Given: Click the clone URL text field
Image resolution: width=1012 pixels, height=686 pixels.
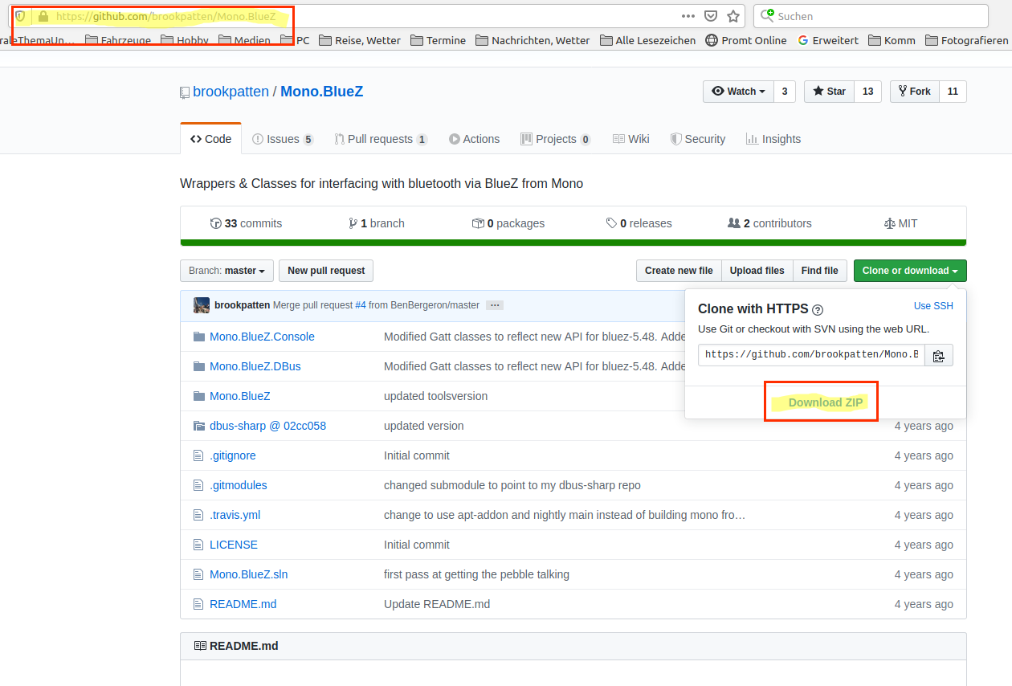Looking at the screenshot, I should [x=811, y=355].
